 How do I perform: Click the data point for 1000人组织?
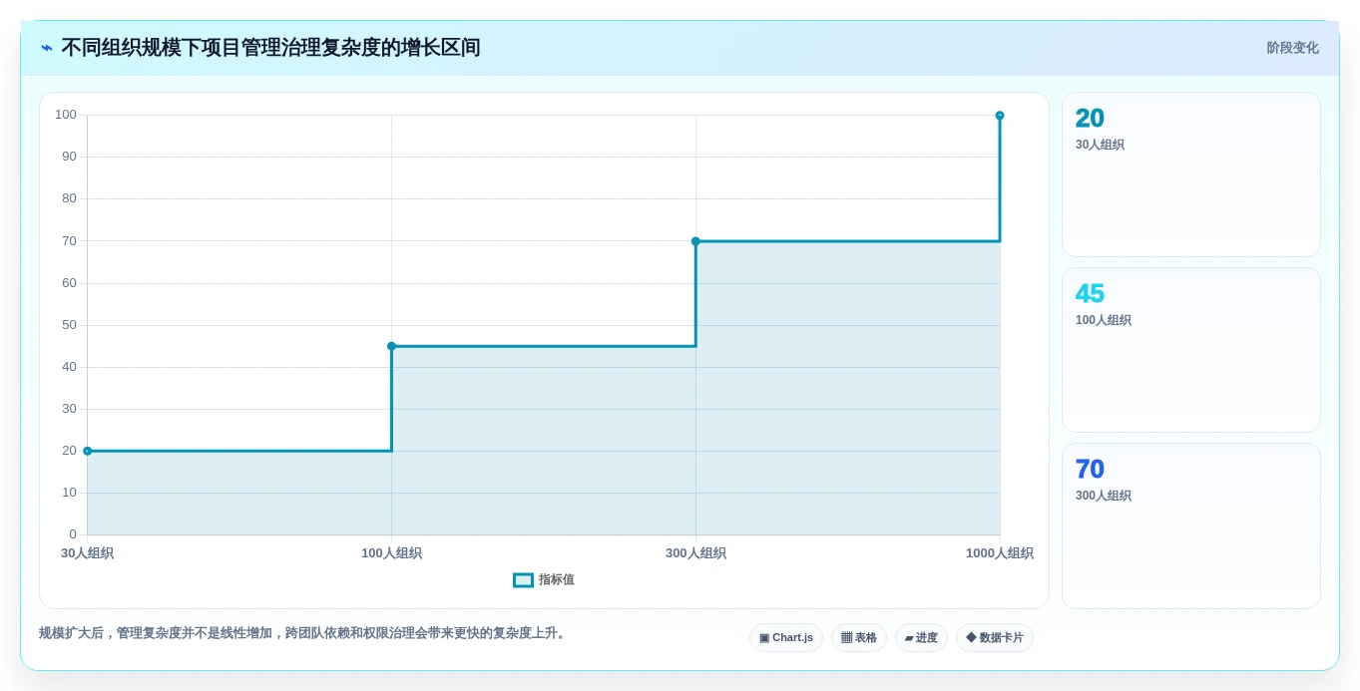[x=1000, y=116]
